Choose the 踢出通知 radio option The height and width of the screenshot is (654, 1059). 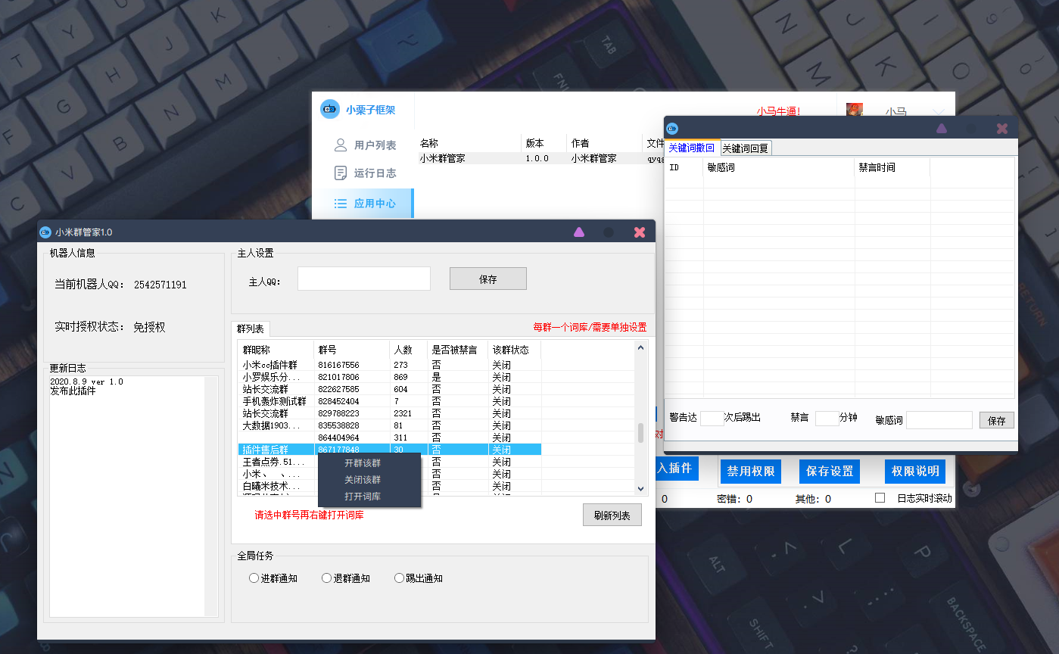click(400, 578)
